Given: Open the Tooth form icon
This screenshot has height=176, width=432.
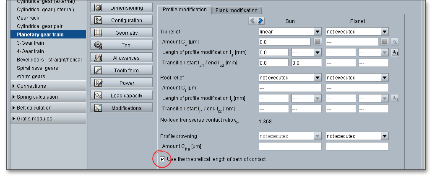Looking at the screenshot, I should pos(99,71).
